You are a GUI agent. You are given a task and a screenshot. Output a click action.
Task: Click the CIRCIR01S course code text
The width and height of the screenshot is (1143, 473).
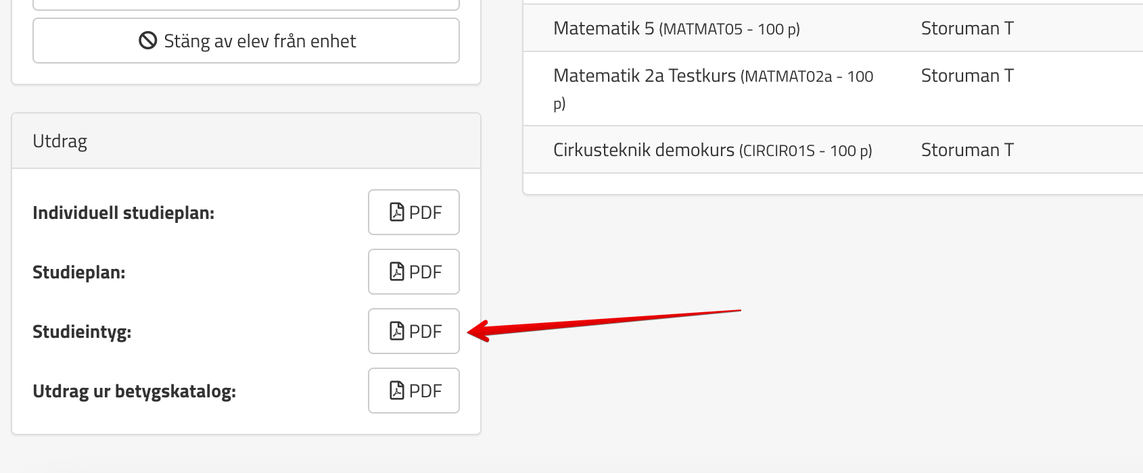(x=779, y=151)
